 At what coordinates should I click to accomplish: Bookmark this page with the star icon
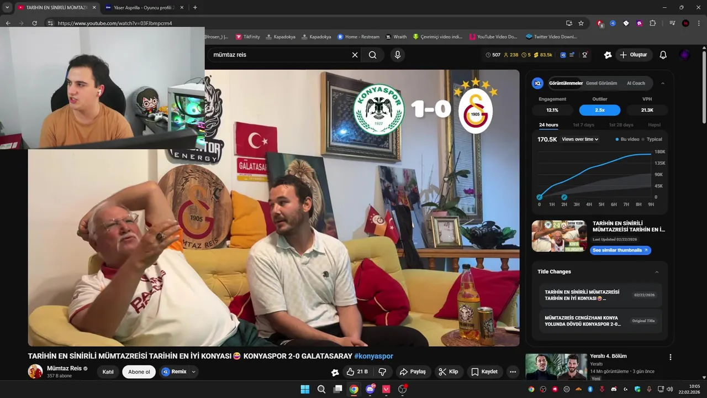click(x=581, y=23)
